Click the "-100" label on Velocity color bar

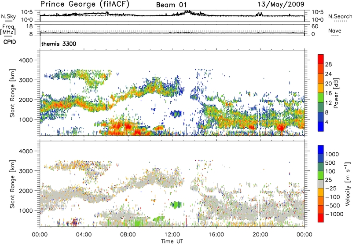333,197
